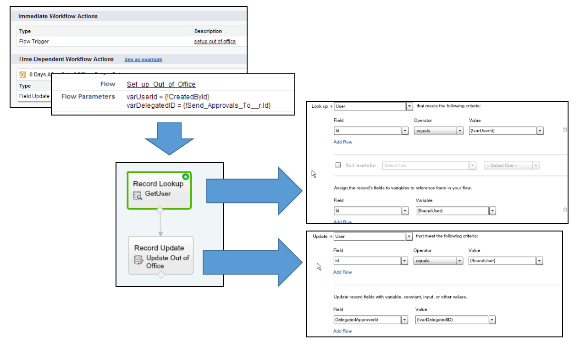
Task: Click the clock icon beside 0 Days After
Action: coord(23,74)
